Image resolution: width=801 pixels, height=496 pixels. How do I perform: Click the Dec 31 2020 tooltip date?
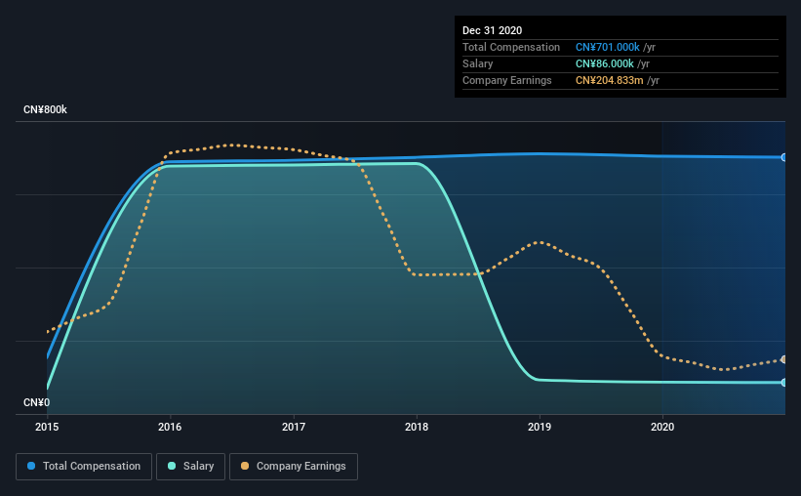pos(492,30)
